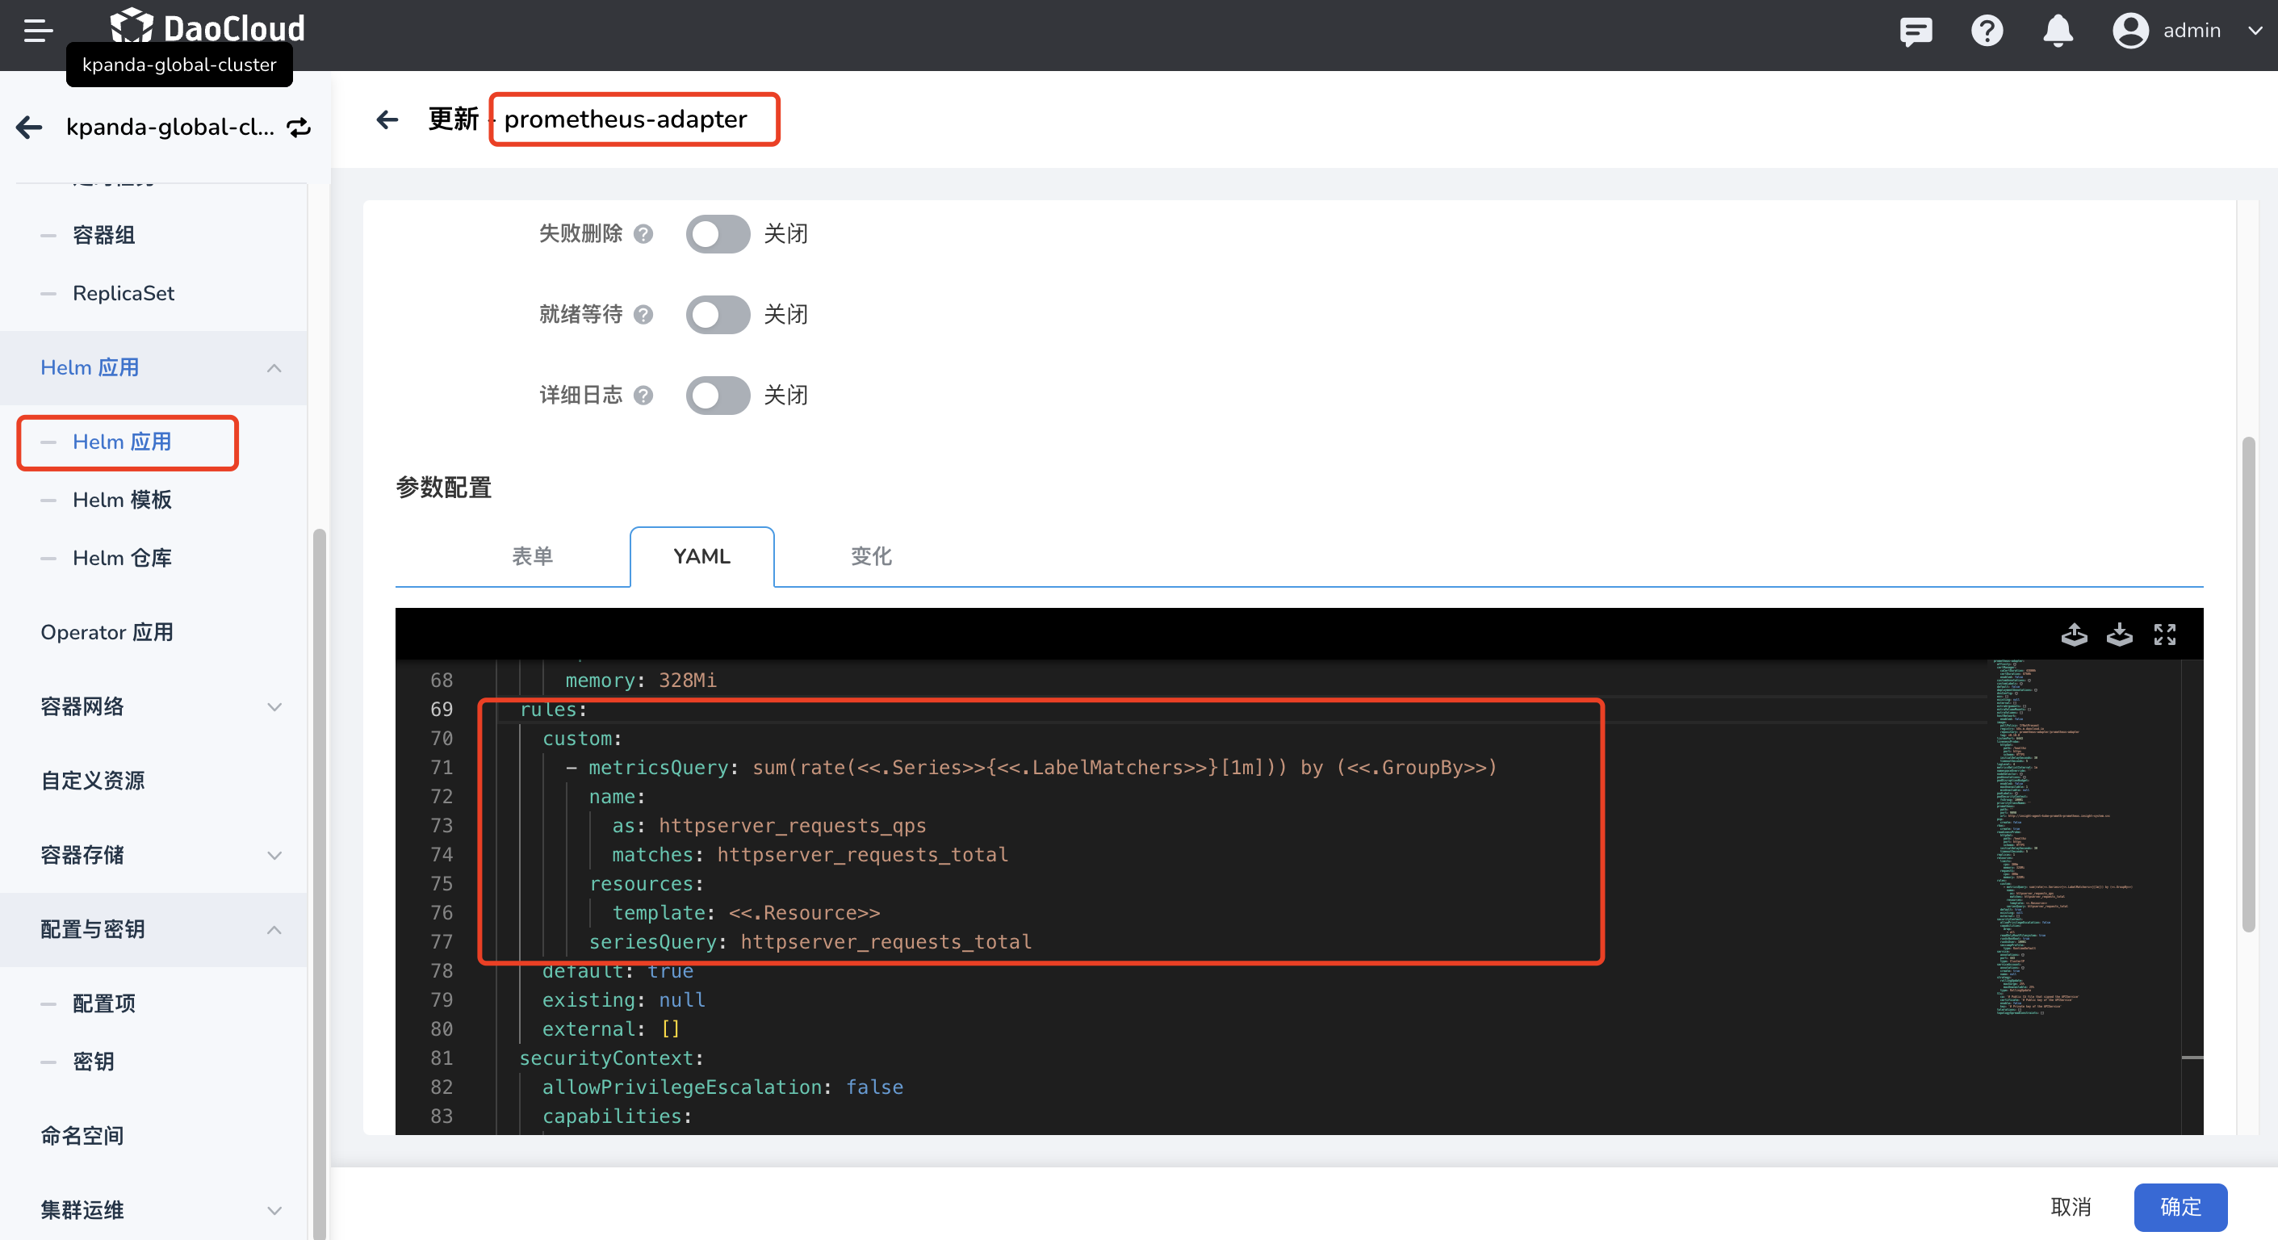Switch to the 变化 tab
The height and width of the screenshot is (1240, 2278).
coord(871,556)
